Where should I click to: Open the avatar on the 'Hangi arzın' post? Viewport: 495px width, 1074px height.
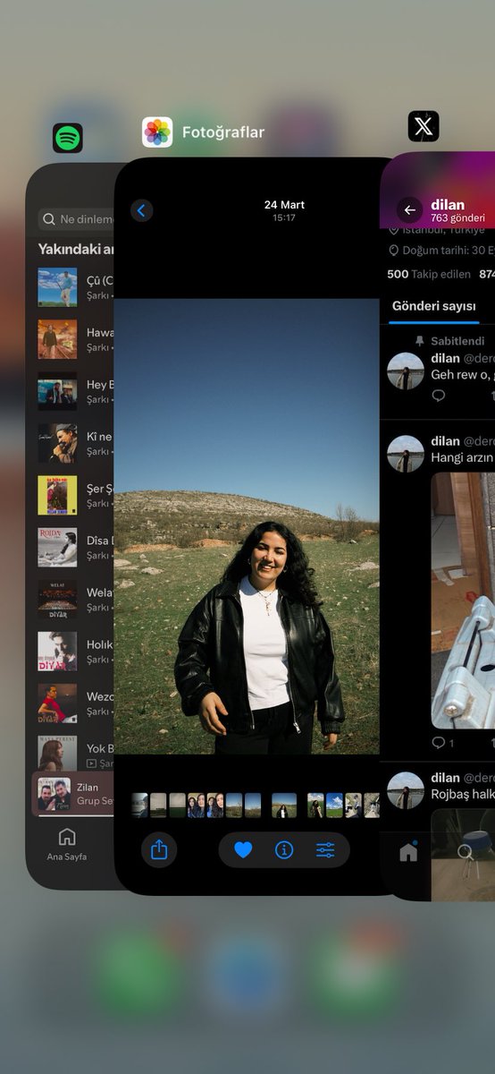click(x=406, y=454)
